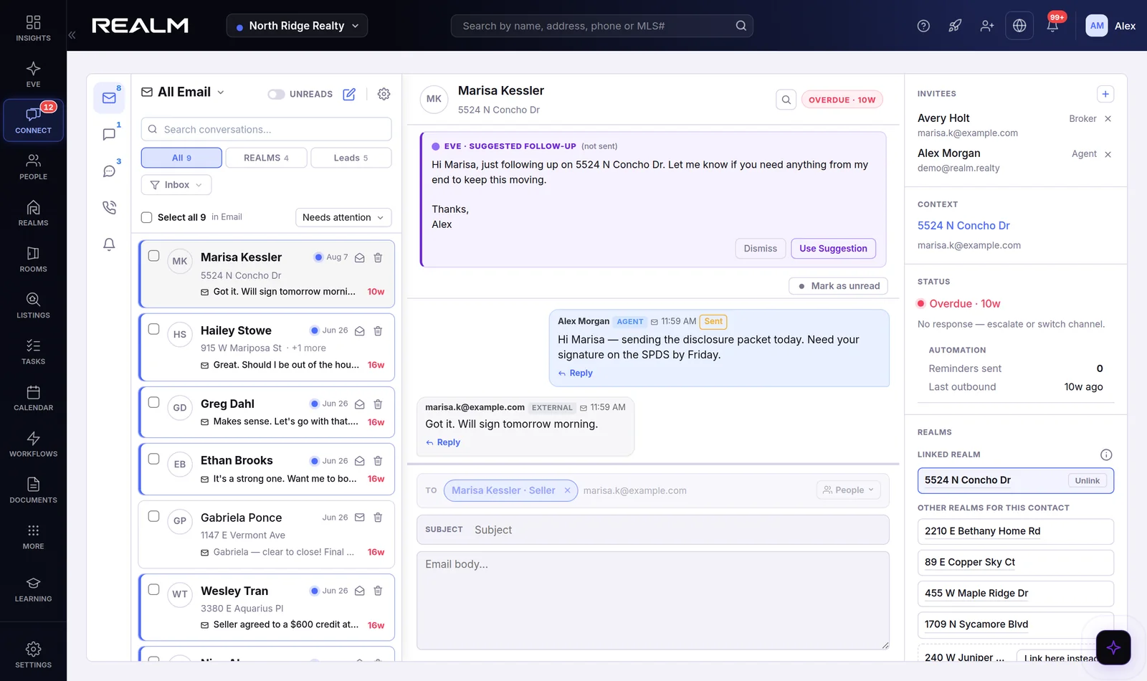Dismiss the Eve suggested follow-up

tap(760, 249)
